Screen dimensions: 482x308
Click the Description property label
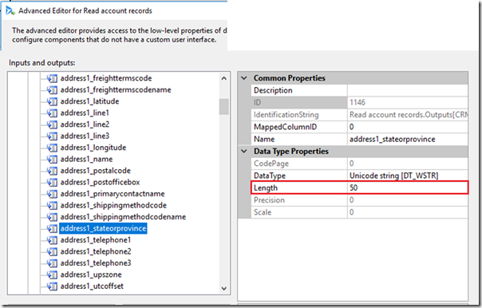tap(273, 90)
